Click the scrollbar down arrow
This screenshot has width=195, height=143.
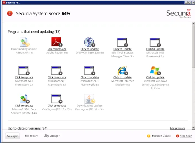tap(193, 128)
